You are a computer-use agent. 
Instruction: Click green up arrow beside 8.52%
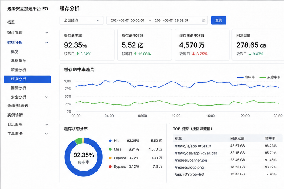[78, 54]
